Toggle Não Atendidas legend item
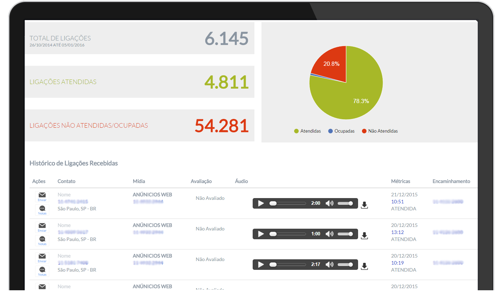The image size is (499, 298). 380,131
